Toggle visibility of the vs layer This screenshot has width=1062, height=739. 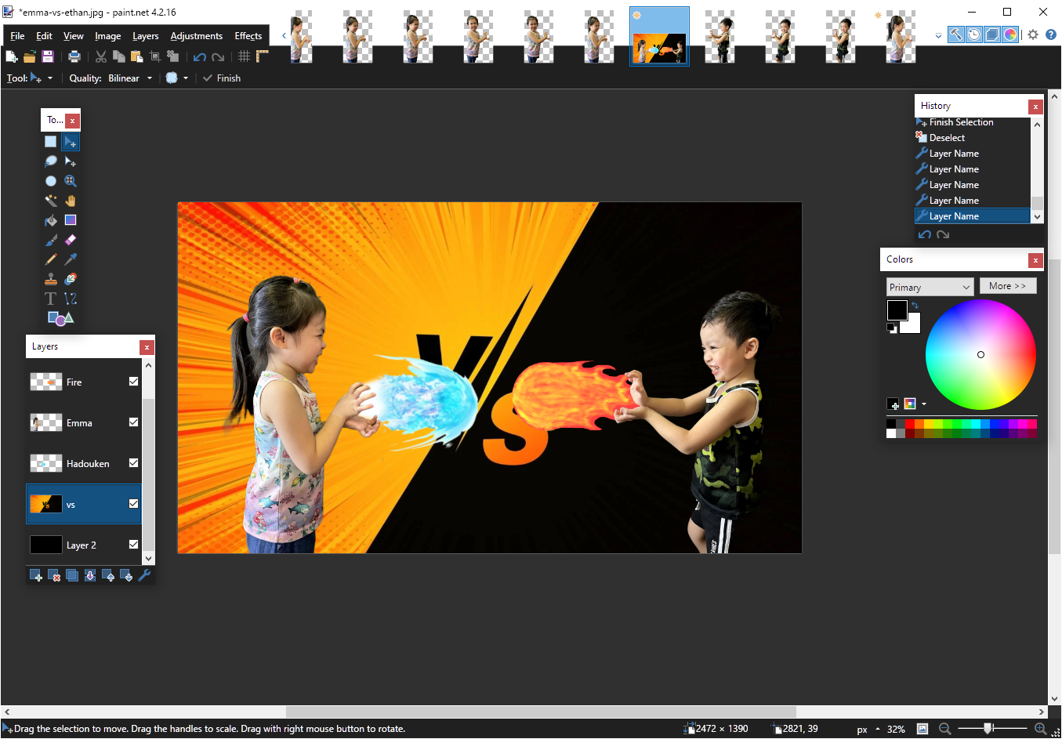click(133, 504)
